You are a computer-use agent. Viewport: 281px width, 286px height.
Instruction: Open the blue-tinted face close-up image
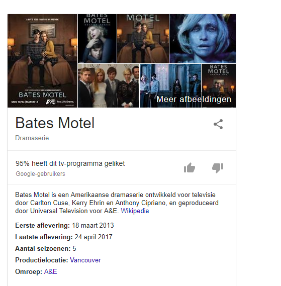coord(203,39)
